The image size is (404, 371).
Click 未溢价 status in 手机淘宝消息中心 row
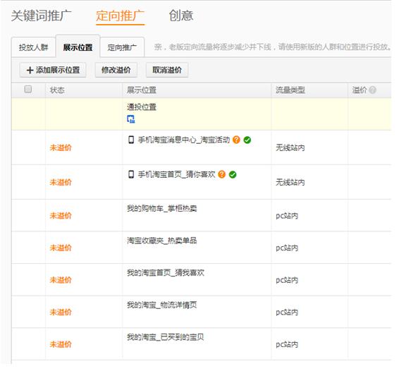point(61,147)
